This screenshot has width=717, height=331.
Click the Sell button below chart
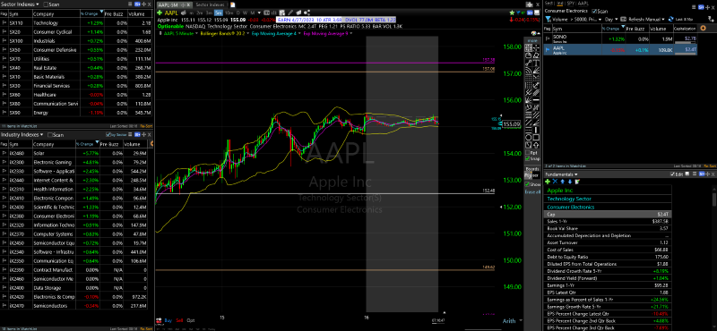(x=179, y=320)
